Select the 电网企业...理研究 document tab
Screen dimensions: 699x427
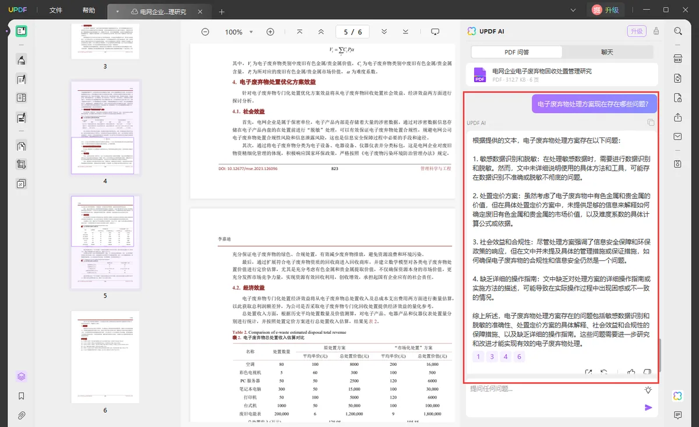(160, 12)
